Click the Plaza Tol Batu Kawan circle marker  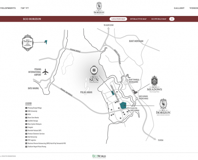[x=128, y=108]
